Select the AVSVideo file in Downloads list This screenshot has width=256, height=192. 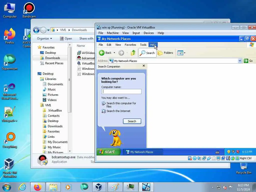coord(86,53)
